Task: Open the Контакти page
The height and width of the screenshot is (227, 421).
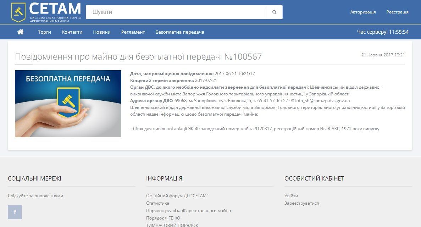Action: pyautogui.click(x=72, y=32)
